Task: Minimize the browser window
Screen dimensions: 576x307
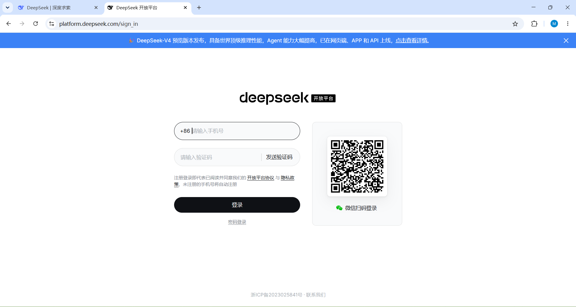Action: pos(533,8)
